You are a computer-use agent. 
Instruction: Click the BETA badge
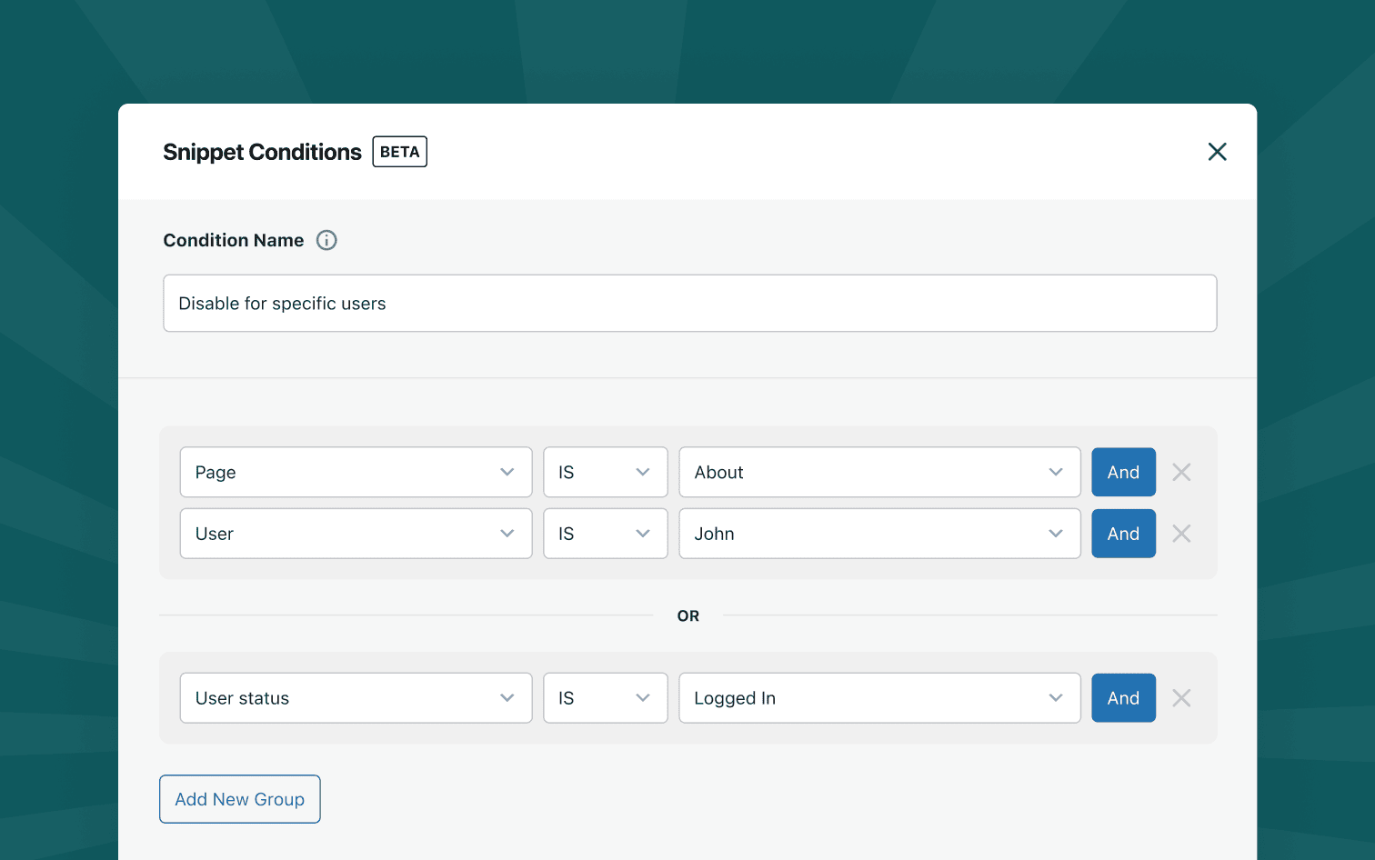tap(400, 152)
